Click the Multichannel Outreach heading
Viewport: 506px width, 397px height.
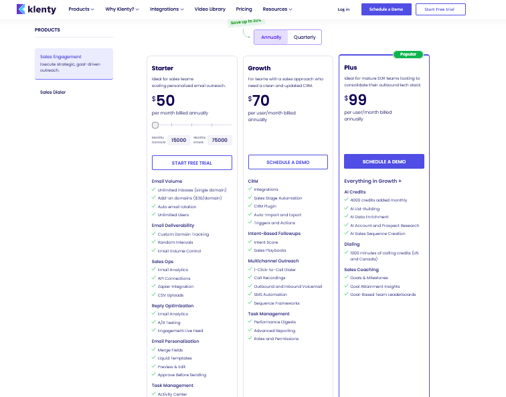tap(273, 261)
